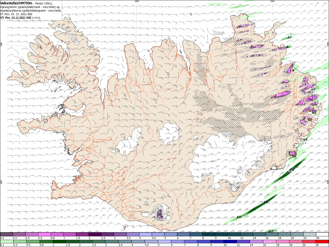Choose swatch labeled 2 in lower rain scale

point(86,242)
